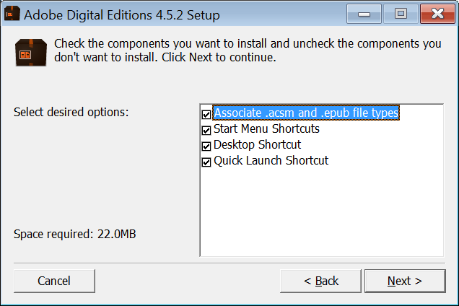The image size is (459, 306).
Task: Click the 'Adobe Digital Editions 4.5.2 Setup' title text
Action: click(x=123, y=14)
